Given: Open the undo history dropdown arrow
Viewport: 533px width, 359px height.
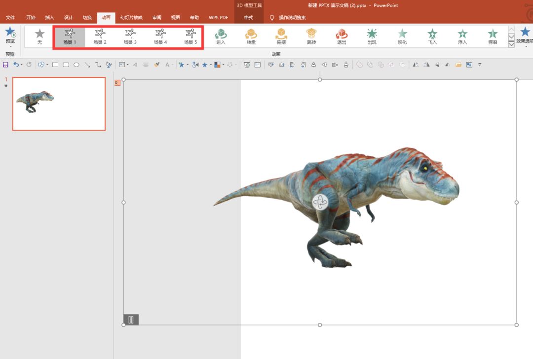Looking at the screenshot, I should click(x=22, y=65).
